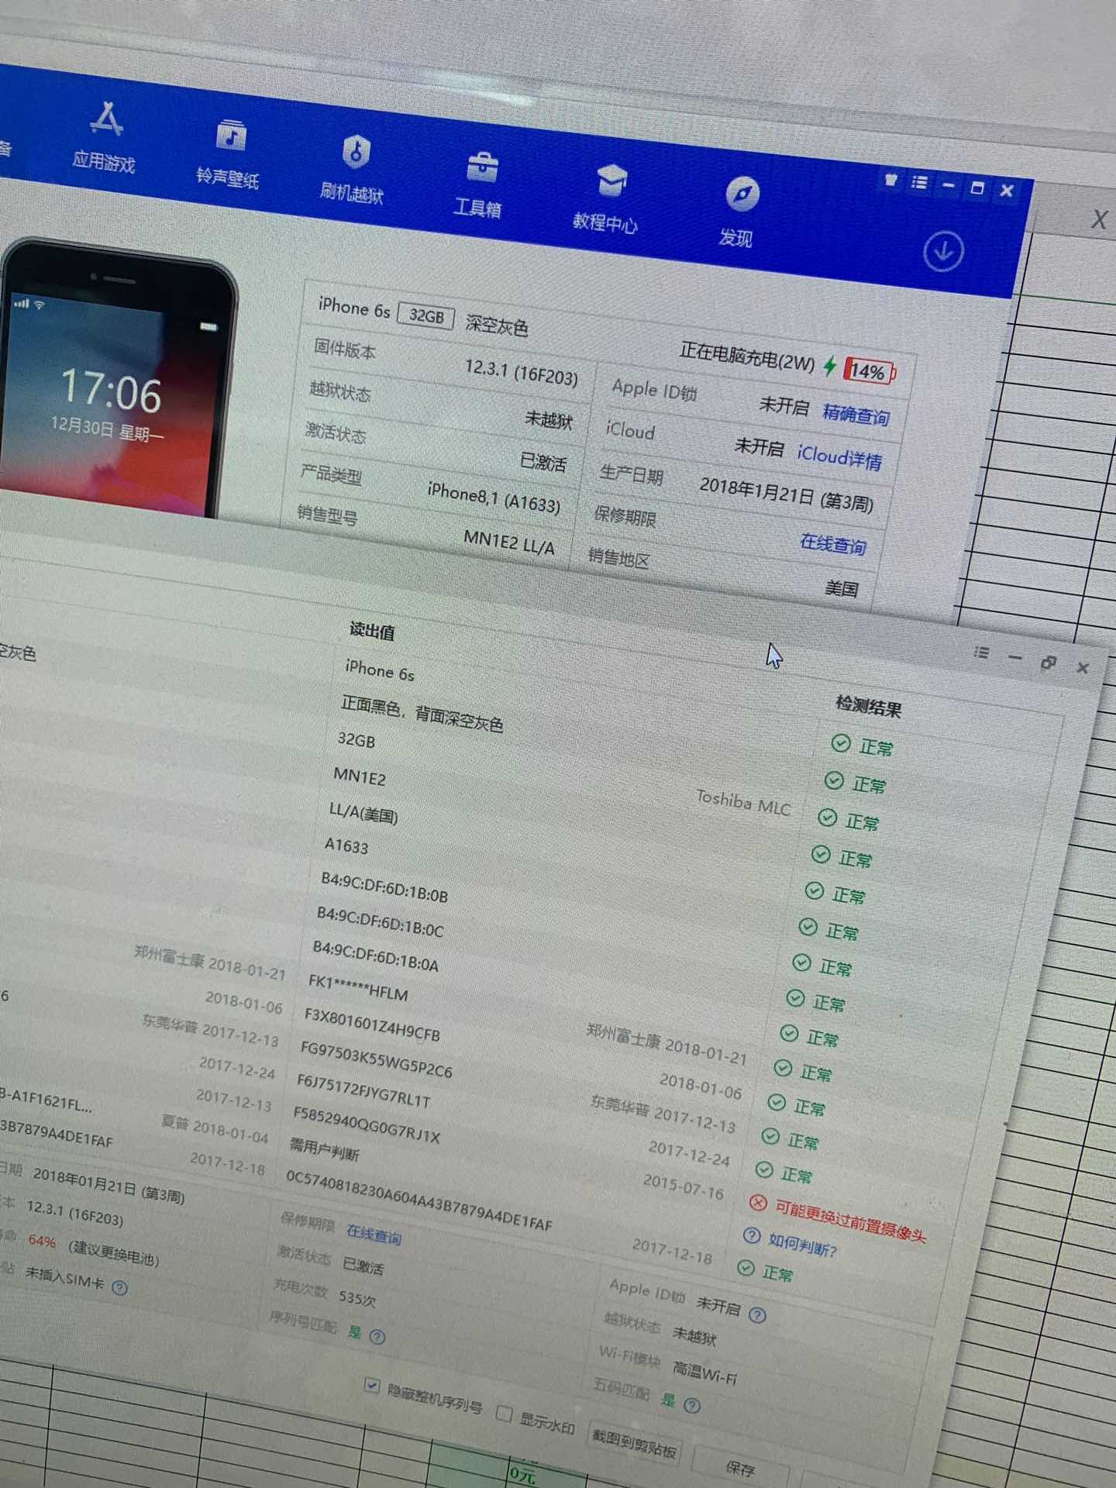1116x1488 pixels.
Task: Click the MAC address B4:9C:DF:6D:1B:0B
Action: (x=384, y=887)
